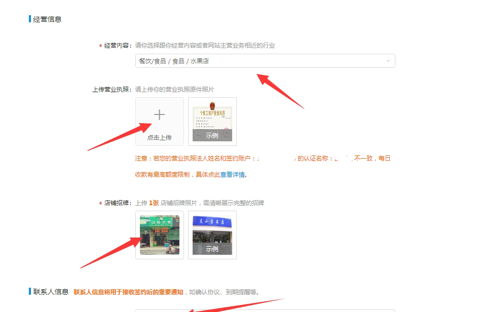Select the uploaded green storefront sign photo
Image resolution: width=479 pixels, height=312 pixels.
[159, 235]
